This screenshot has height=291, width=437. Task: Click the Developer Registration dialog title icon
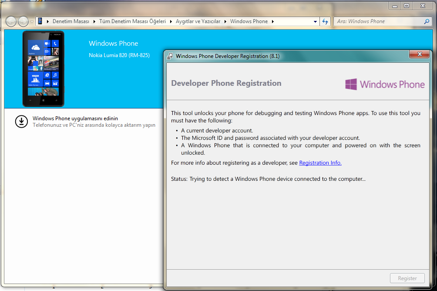pos(170,56)
